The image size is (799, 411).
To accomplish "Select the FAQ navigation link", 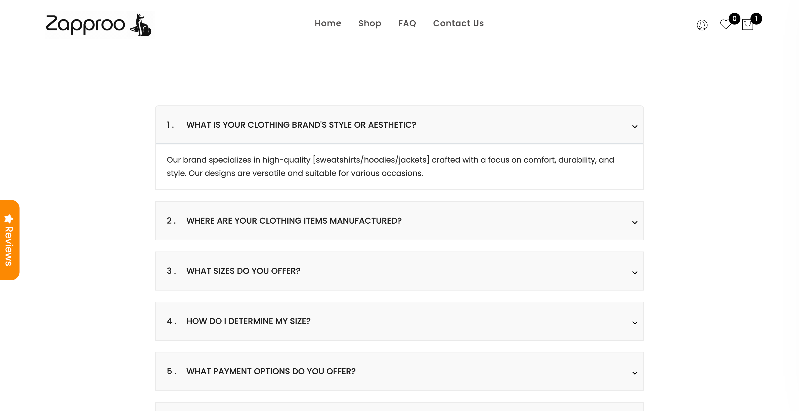I will 407,23.
